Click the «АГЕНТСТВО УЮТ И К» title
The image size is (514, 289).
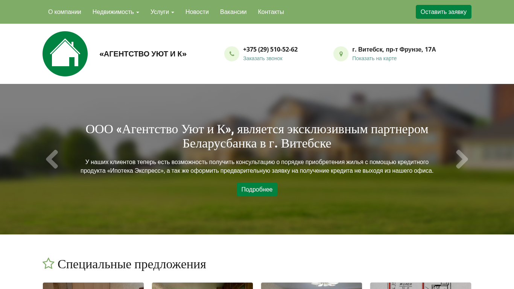coord(143,54)
